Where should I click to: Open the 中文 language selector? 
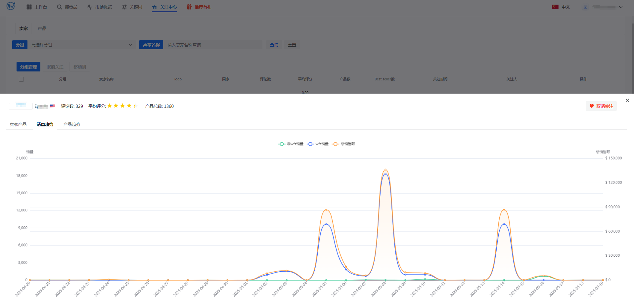[561, 7]
